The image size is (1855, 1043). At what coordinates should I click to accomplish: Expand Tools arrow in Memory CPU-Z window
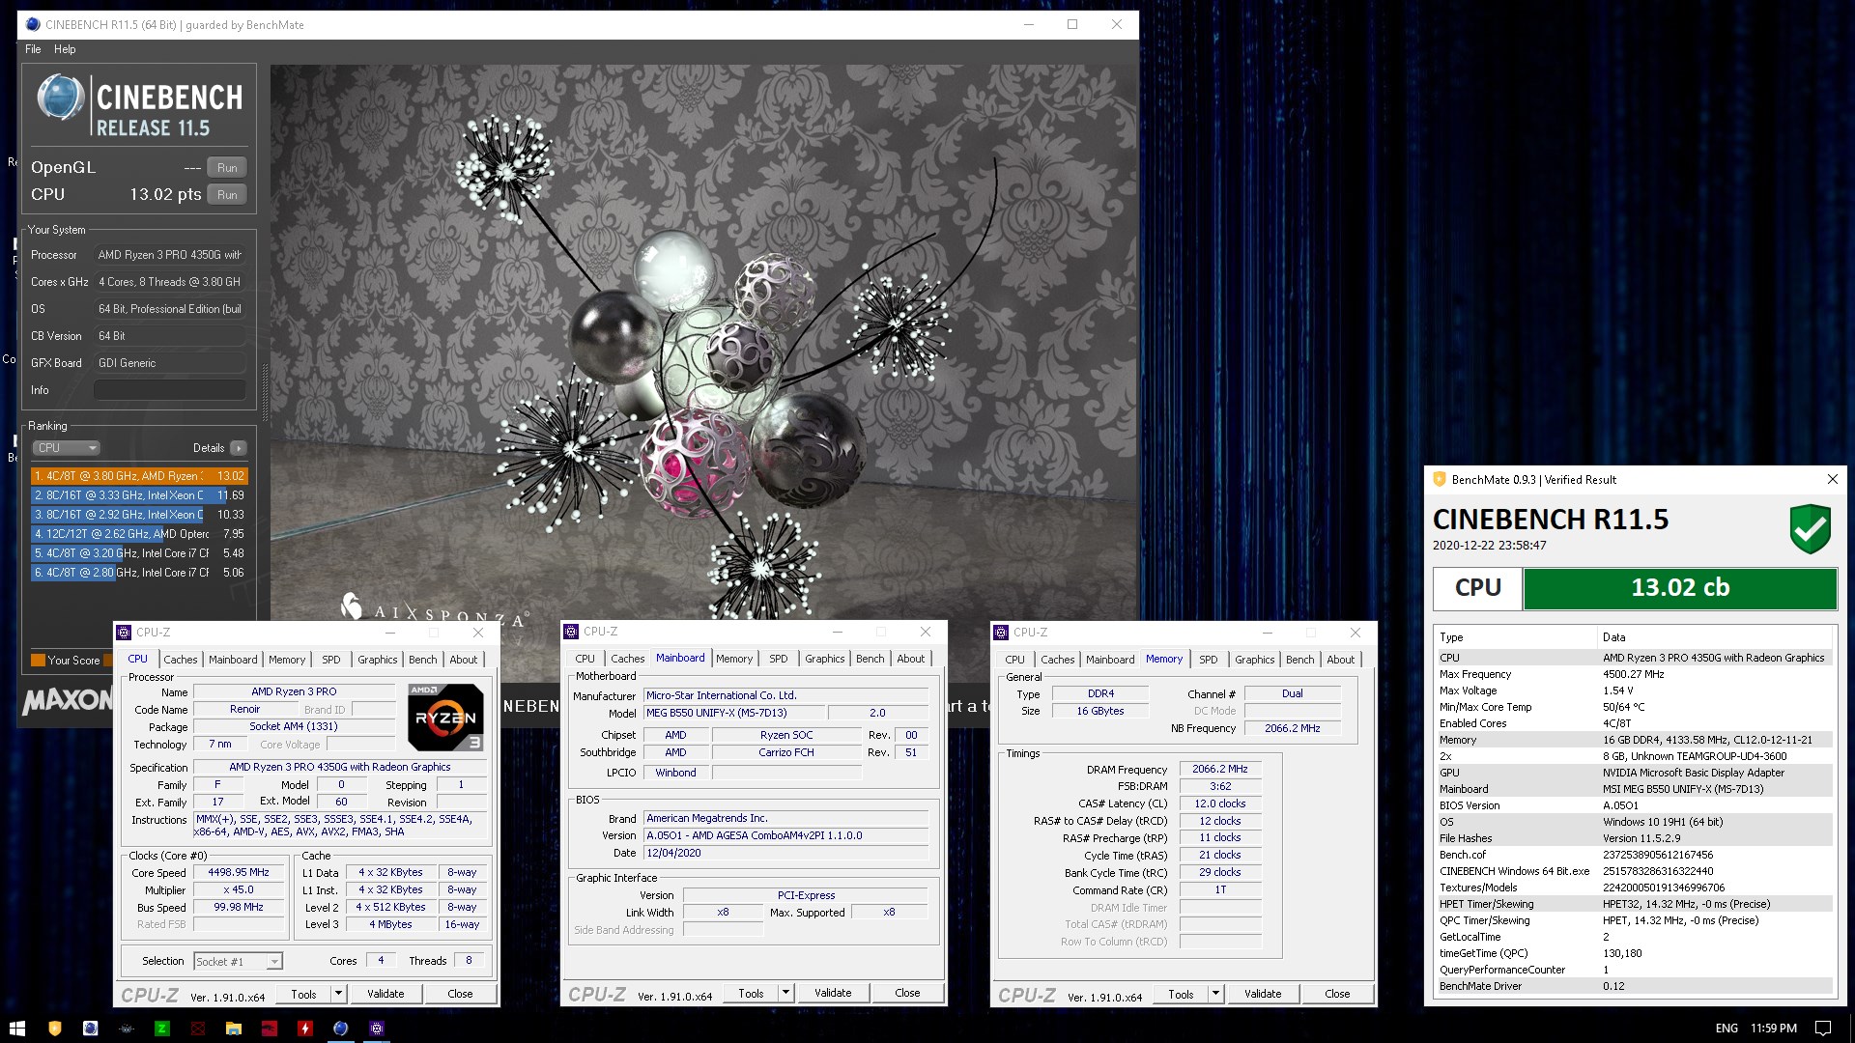[x=1215, y=994]
